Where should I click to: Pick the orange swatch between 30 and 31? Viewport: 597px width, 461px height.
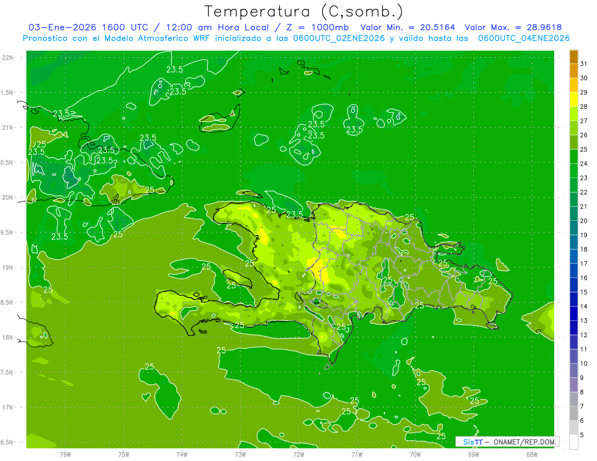(x=574, y=71)
